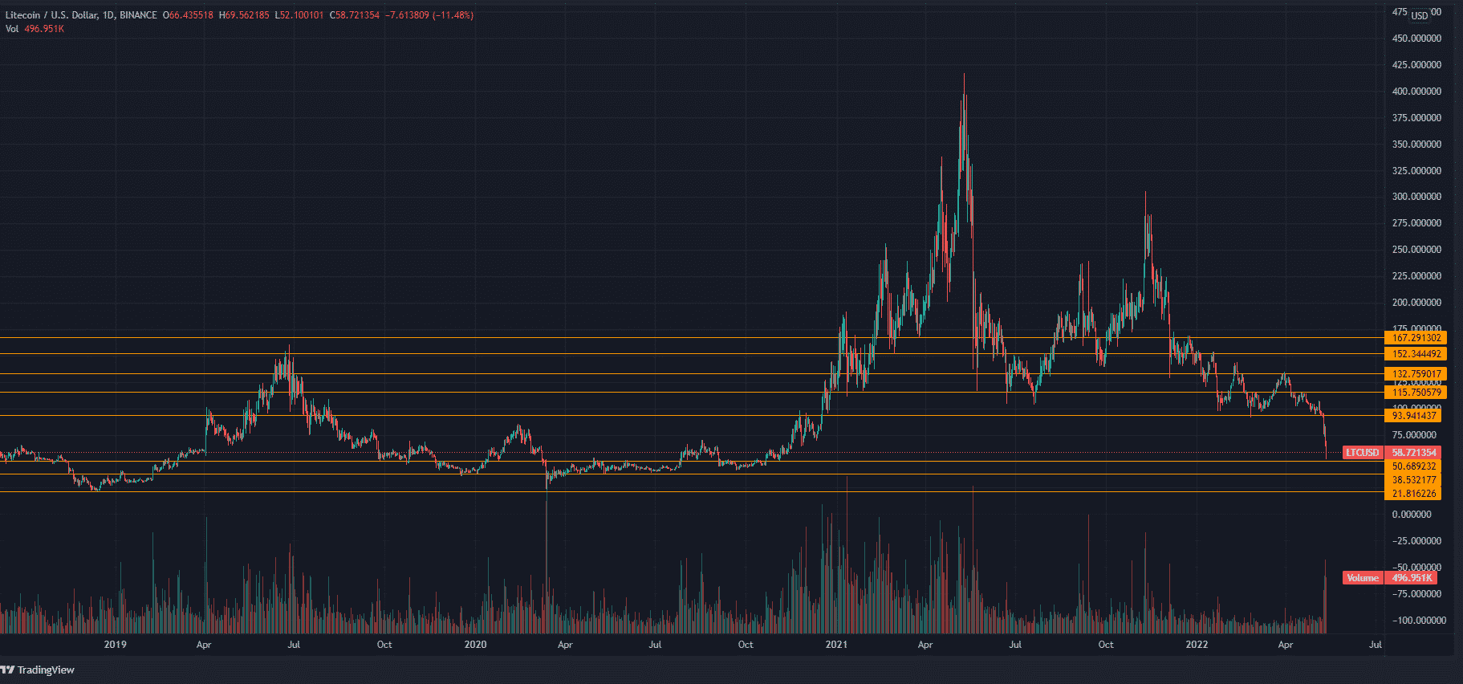Click the red LTCUSD symbol tag

(1363, 453)
